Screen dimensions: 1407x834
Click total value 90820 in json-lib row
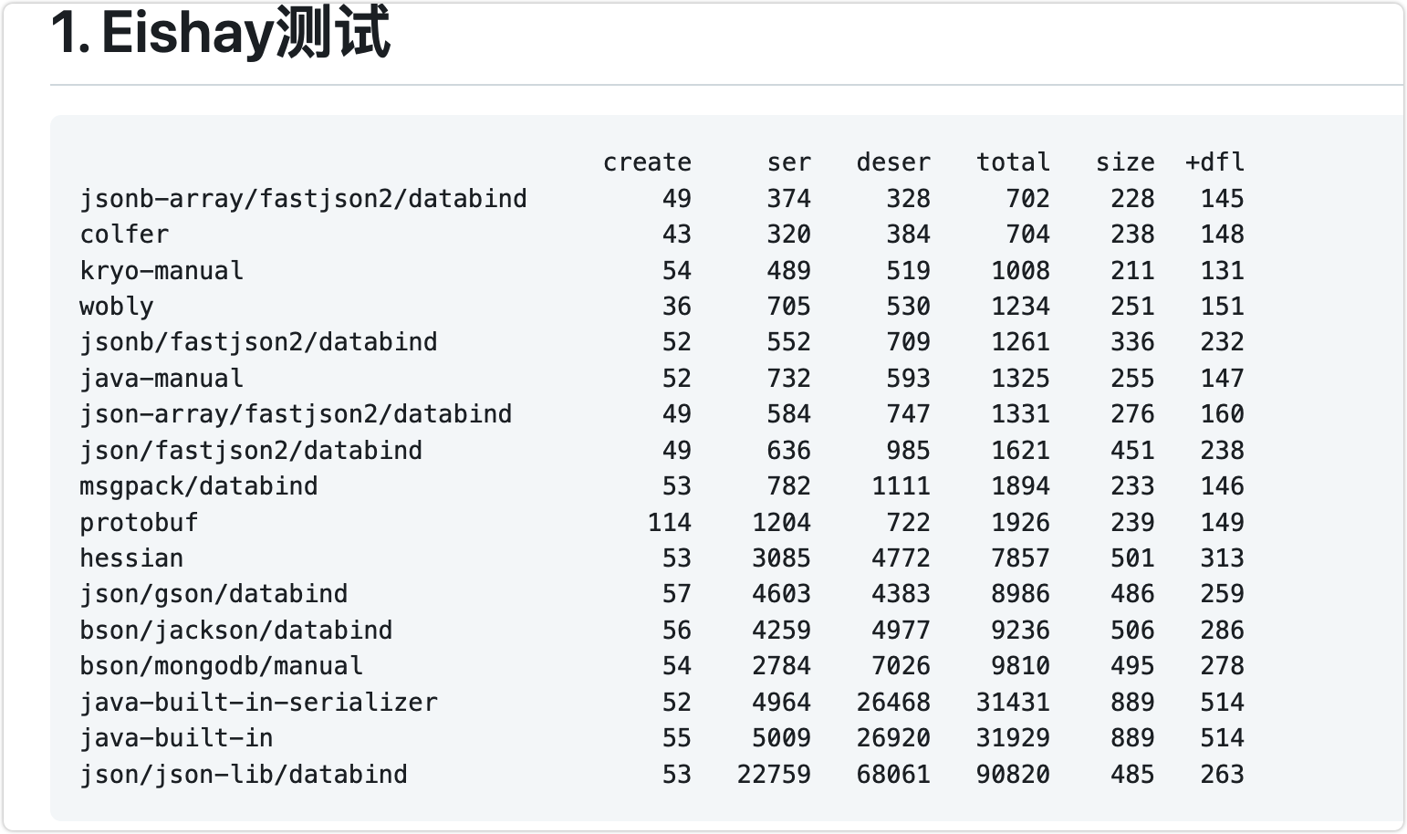pos(1013,775)
